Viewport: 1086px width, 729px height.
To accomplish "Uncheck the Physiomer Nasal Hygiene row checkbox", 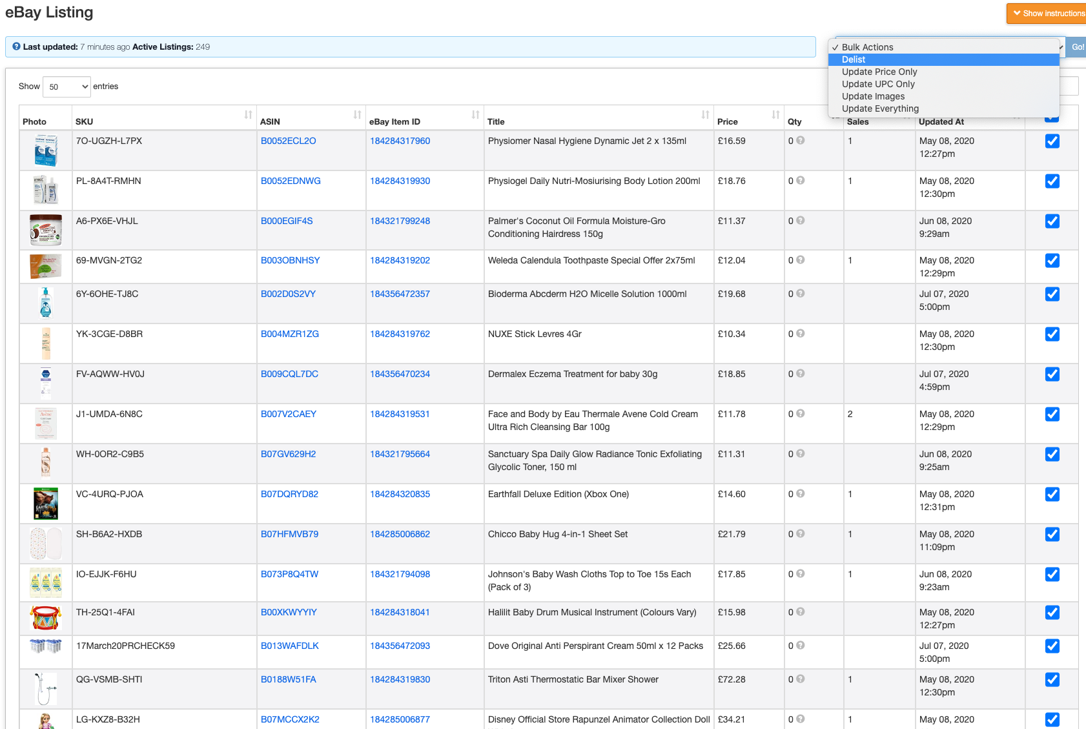I will (1052, 141).
